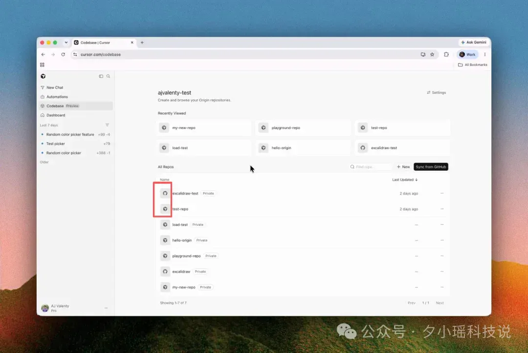The width and height of the screenshot is (528, 353).
Task: Open more options for load-test row
Action: click(442, 225)
